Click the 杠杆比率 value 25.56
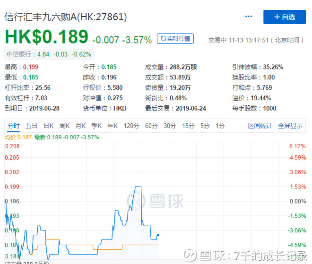 click(43, 88)
